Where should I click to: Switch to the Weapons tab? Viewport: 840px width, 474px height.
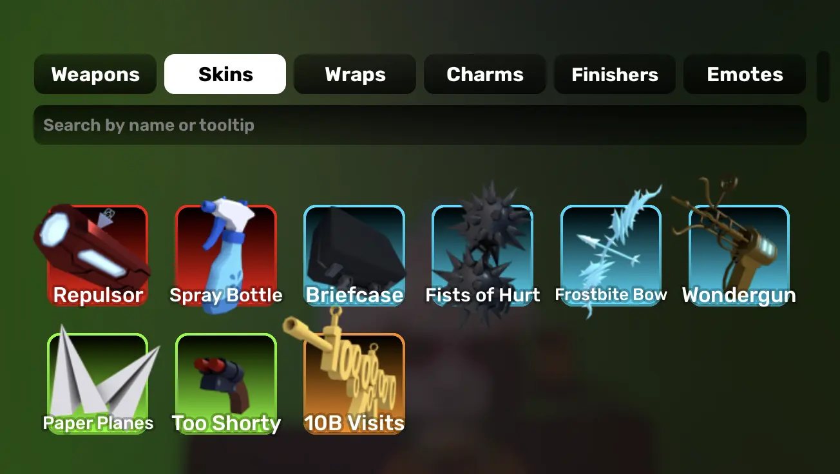(x=95, y=74)
